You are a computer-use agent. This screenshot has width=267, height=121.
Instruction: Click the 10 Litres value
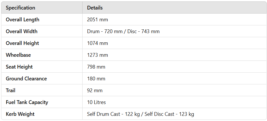(x=96, y=102)
